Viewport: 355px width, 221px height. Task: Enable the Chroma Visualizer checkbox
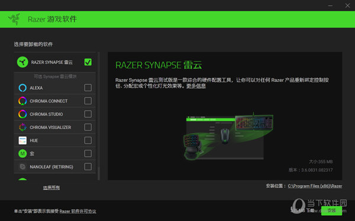tap(88, 127)
